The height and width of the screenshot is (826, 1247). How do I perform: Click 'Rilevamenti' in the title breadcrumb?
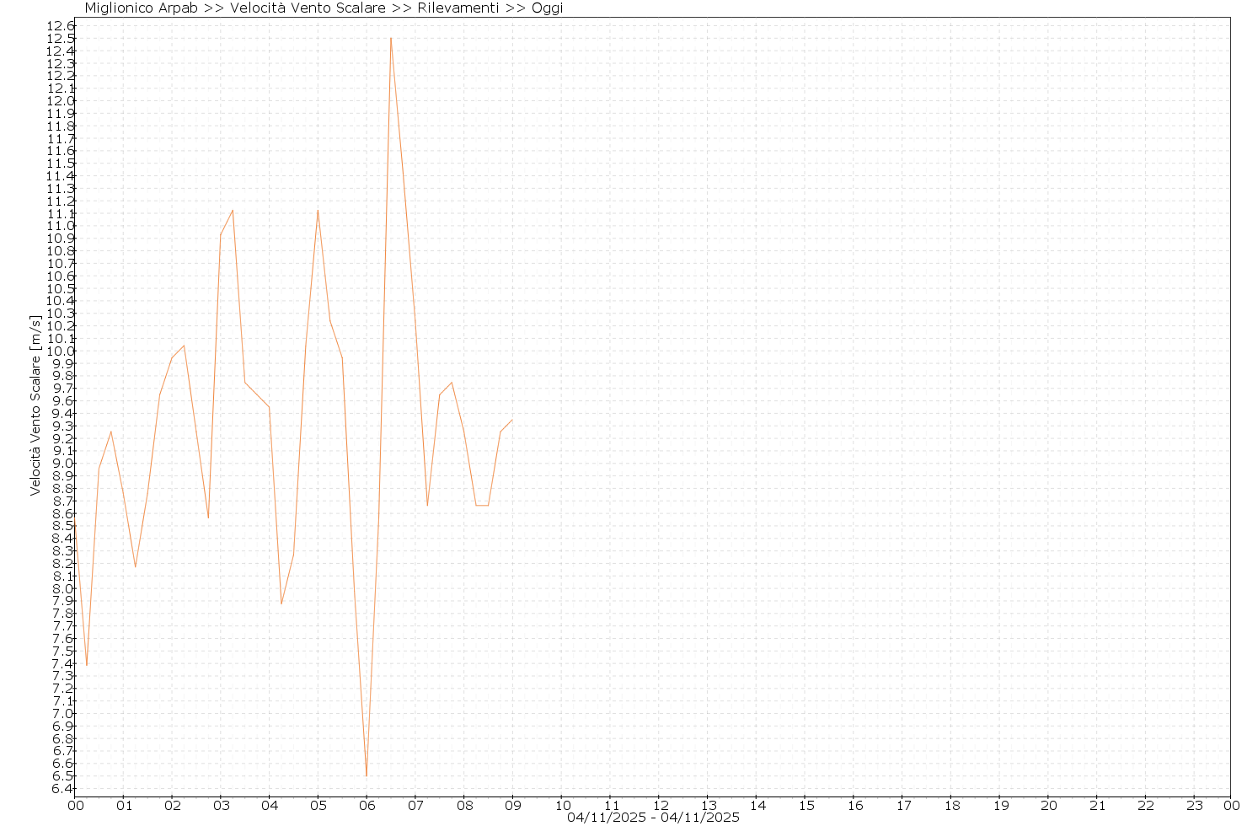coord(454,8)
